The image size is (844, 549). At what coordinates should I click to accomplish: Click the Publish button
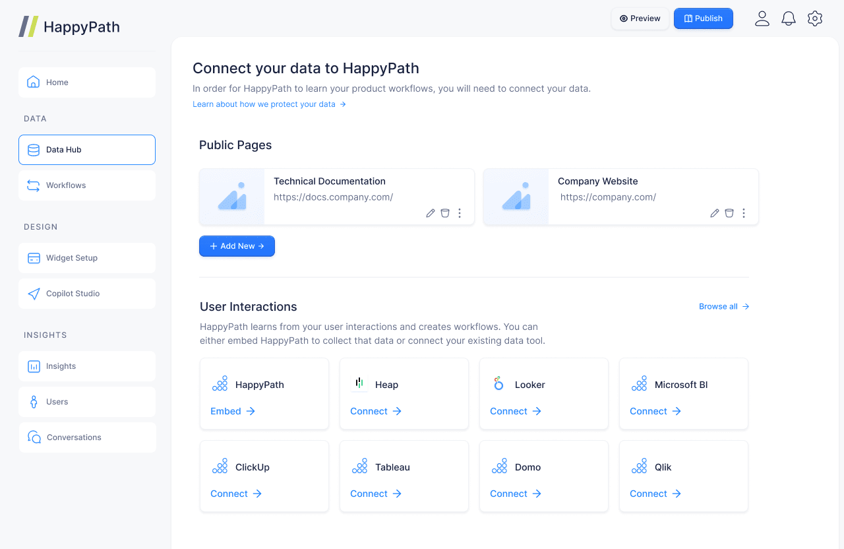(704, 18)
